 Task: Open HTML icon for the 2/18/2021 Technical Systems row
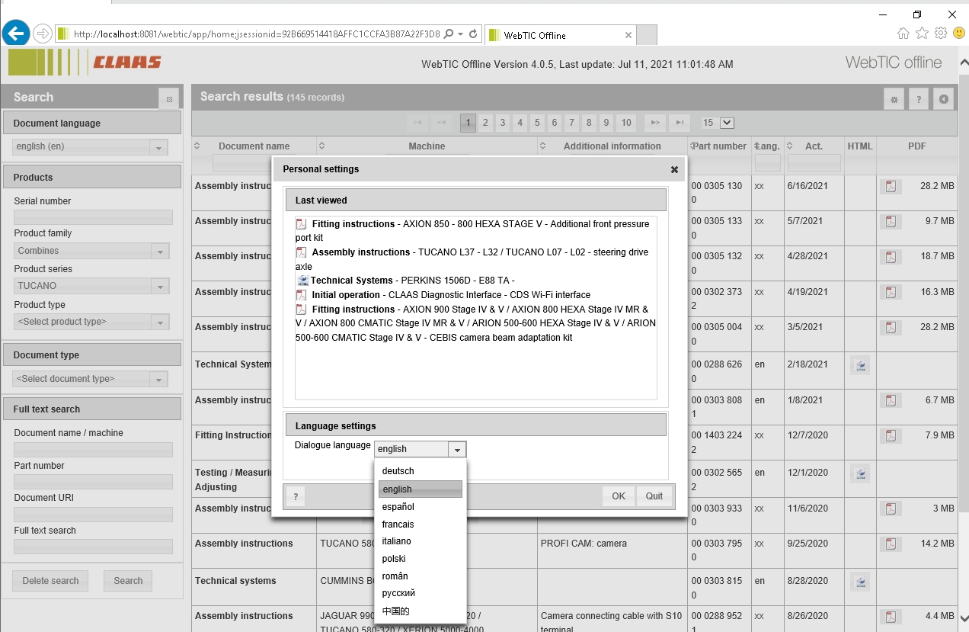(x=860, y=366)
